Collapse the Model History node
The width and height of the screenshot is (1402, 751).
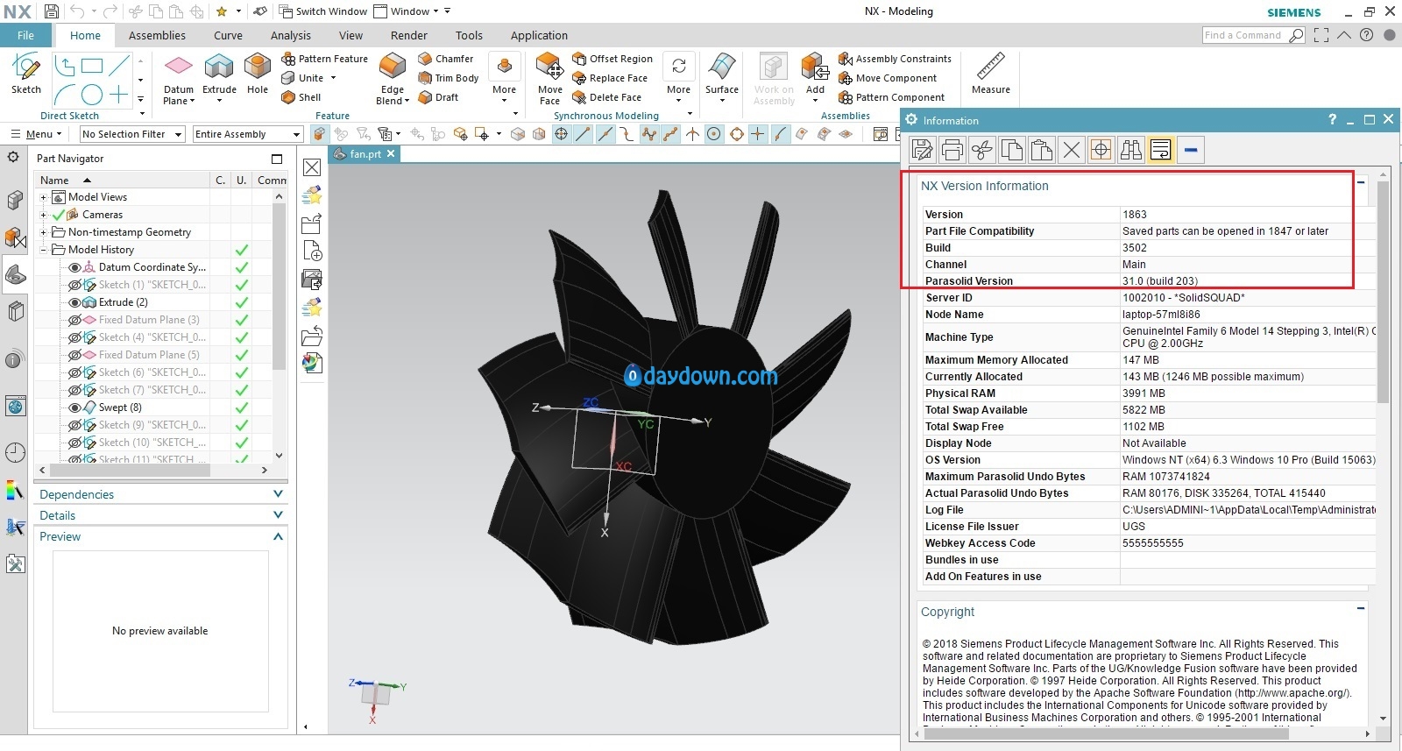tap(43, 250)
